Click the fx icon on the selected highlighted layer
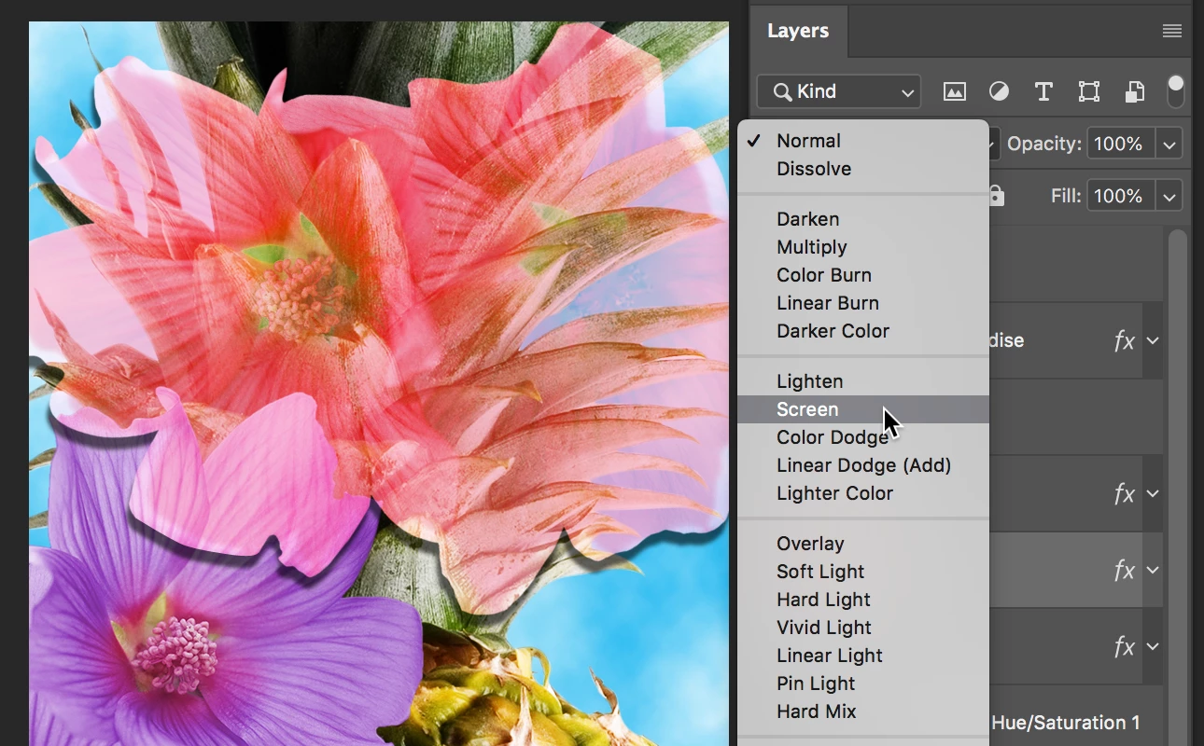Screen dimensions: 1204x746 point(1124,570)
